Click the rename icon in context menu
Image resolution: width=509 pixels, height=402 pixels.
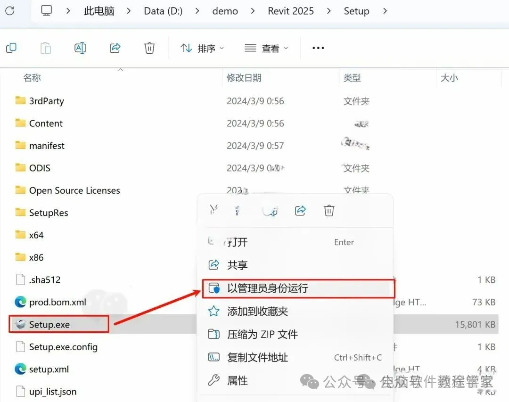tap(270, 211)
